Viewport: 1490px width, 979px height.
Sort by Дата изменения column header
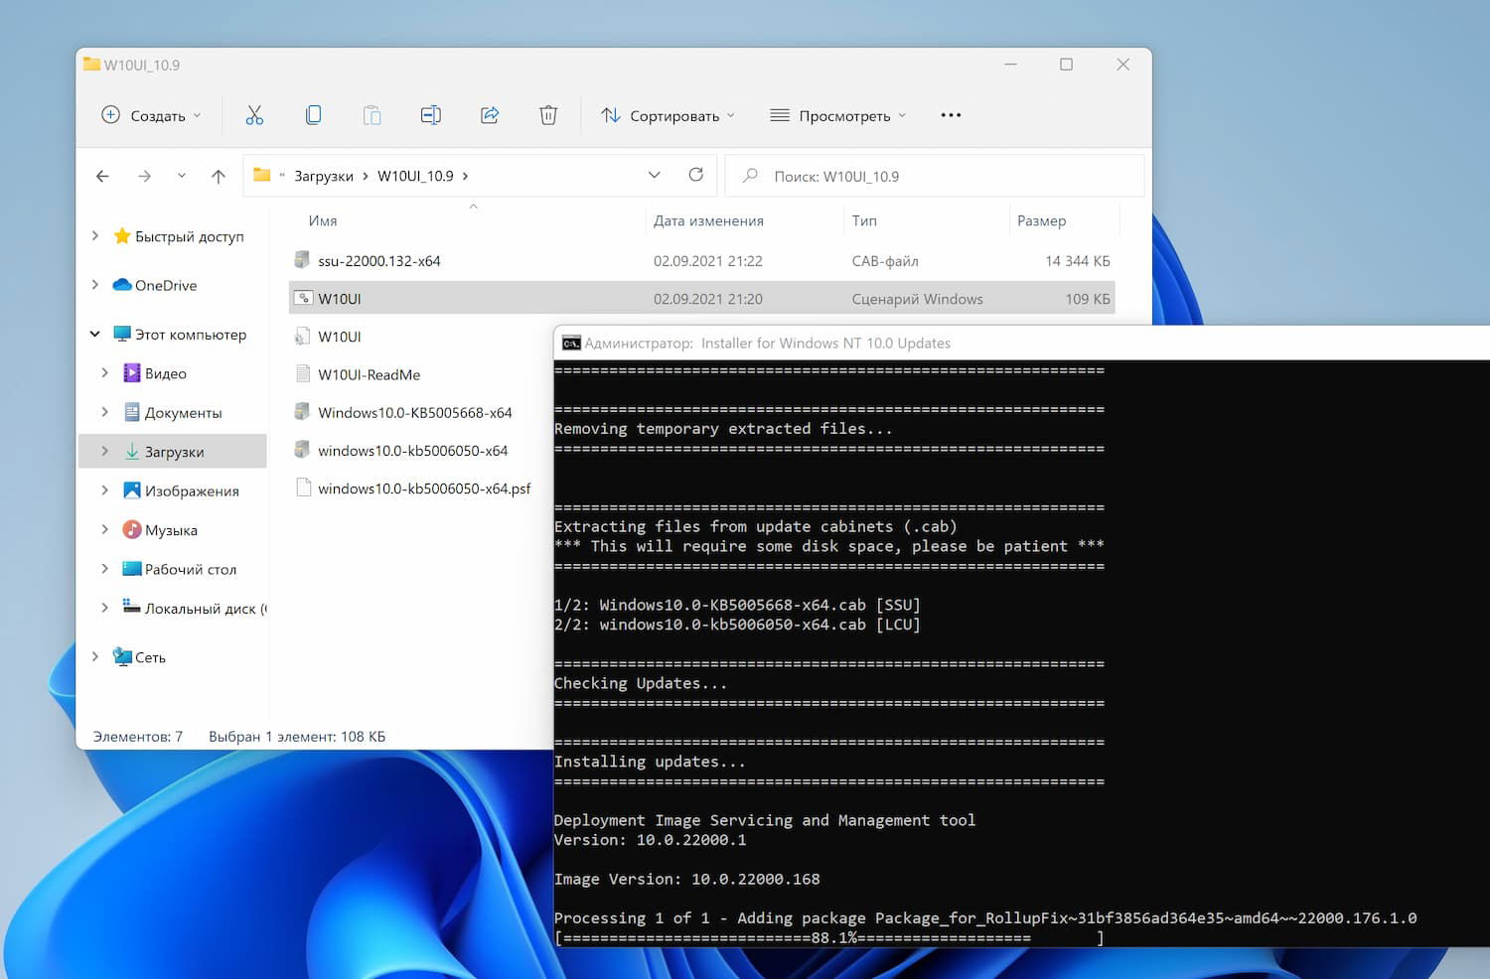tap(708, 220)
